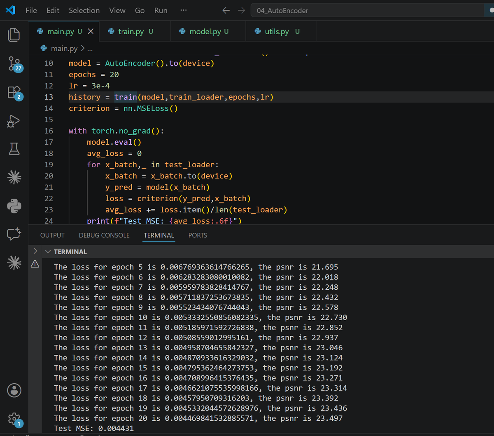Screen dimensions: 494x436
Task: Click 'lr = 3e-4' on line 12
Action: click(x=89, y=86)
